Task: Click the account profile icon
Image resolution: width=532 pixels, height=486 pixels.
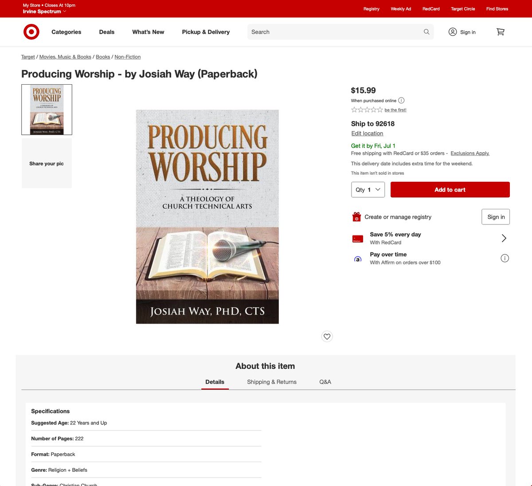Action: pyautogui.click(x=453, y=32)
